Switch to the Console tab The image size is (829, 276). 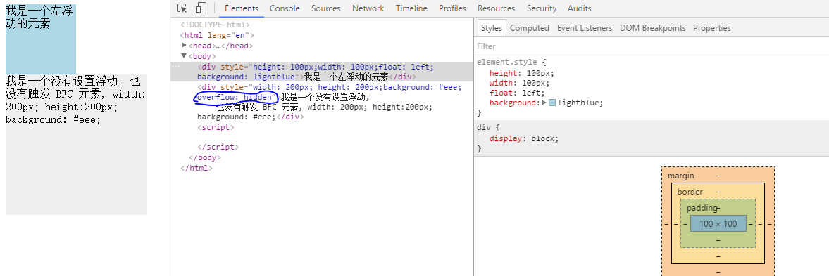[x=285, y=8]
